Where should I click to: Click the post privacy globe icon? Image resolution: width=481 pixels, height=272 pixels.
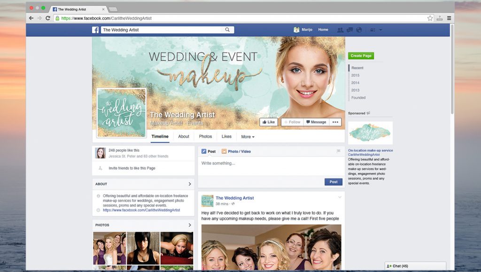point(233,204)
